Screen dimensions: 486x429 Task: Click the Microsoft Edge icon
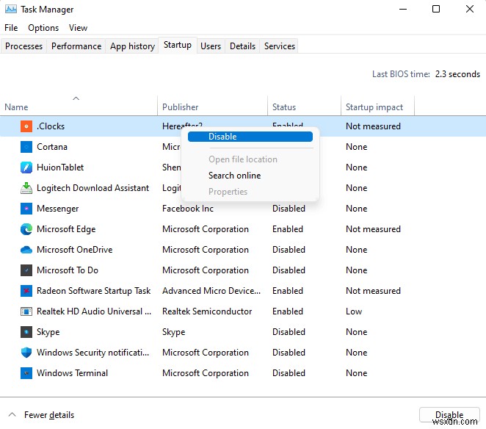tap(26, 229)
